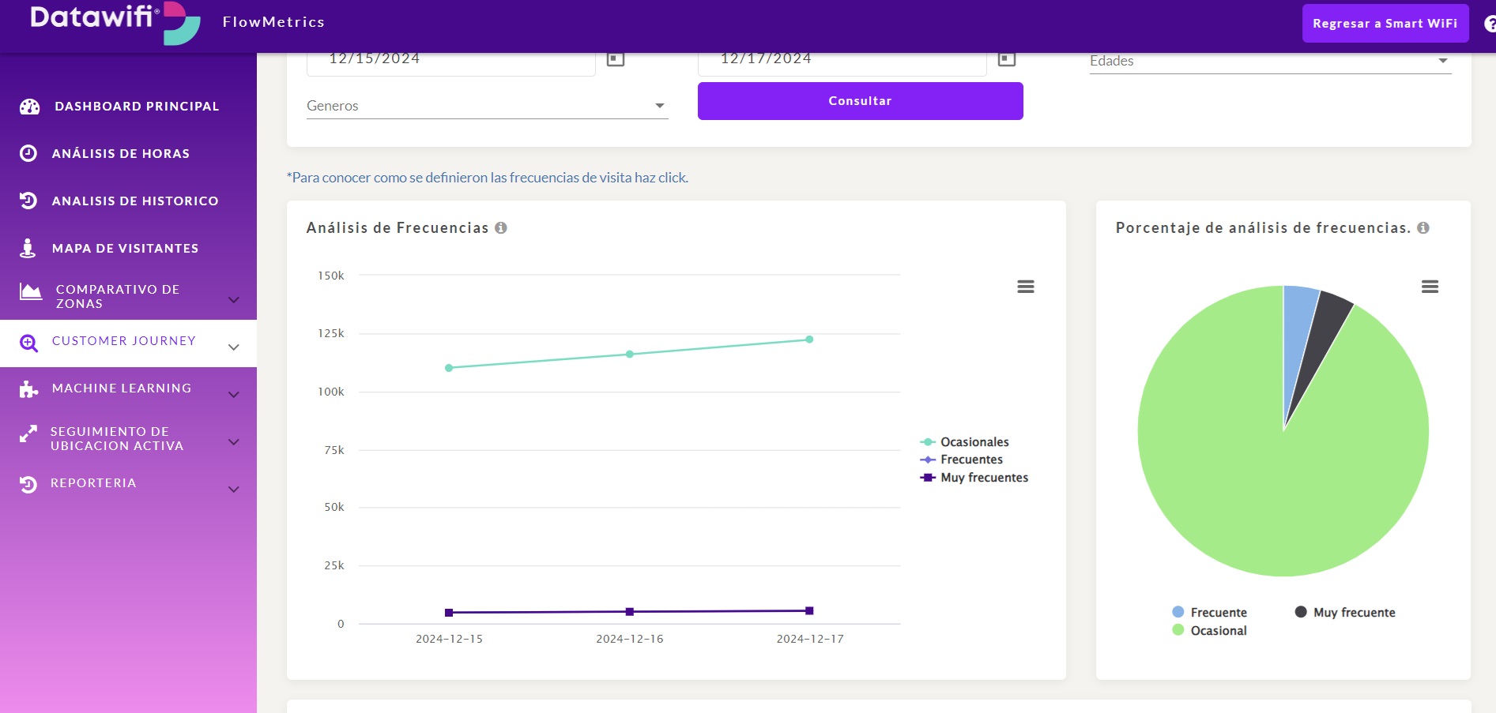
Task: Click the Análisis de Horas clock icon
Action: (x=28, y=153)
